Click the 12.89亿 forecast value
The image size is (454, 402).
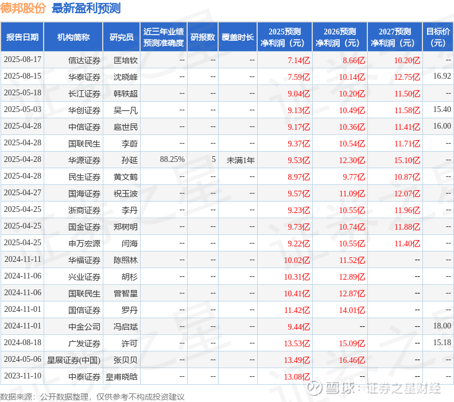(x=352, y=277)
